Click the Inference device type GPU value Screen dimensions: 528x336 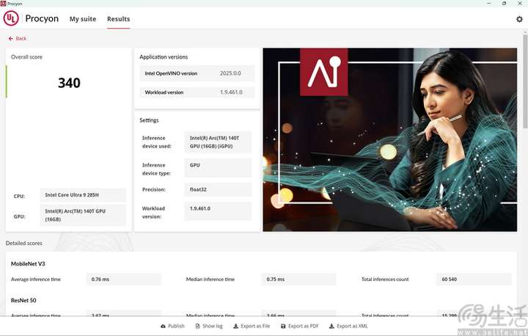click(x=218, y=168)
